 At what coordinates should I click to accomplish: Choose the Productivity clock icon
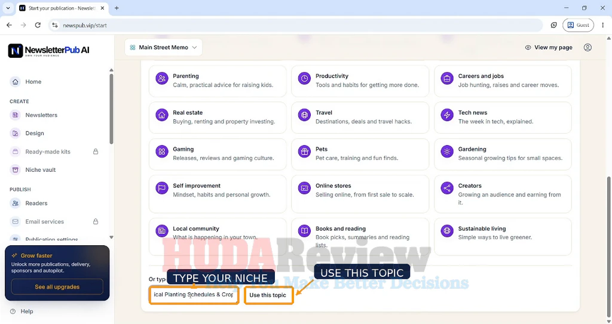tap(304, 78)
